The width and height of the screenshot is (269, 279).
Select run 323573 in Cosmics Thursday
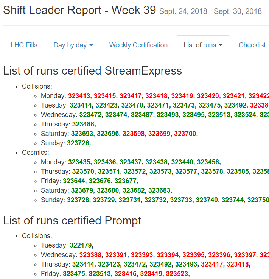tap(160, 171)
